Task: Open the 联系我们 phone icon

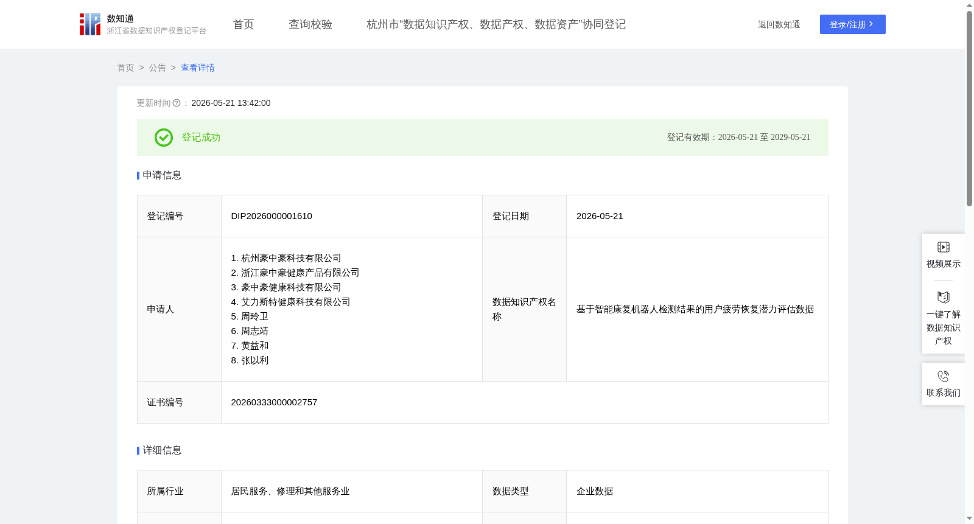Action: [944, 376]
